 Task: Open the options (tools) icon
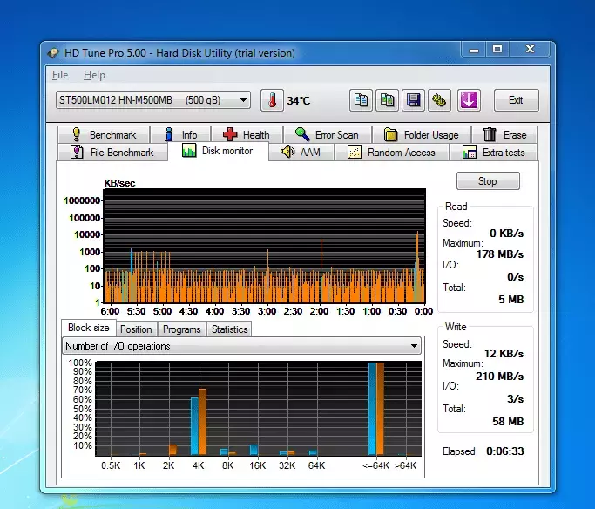click(439, 100)
